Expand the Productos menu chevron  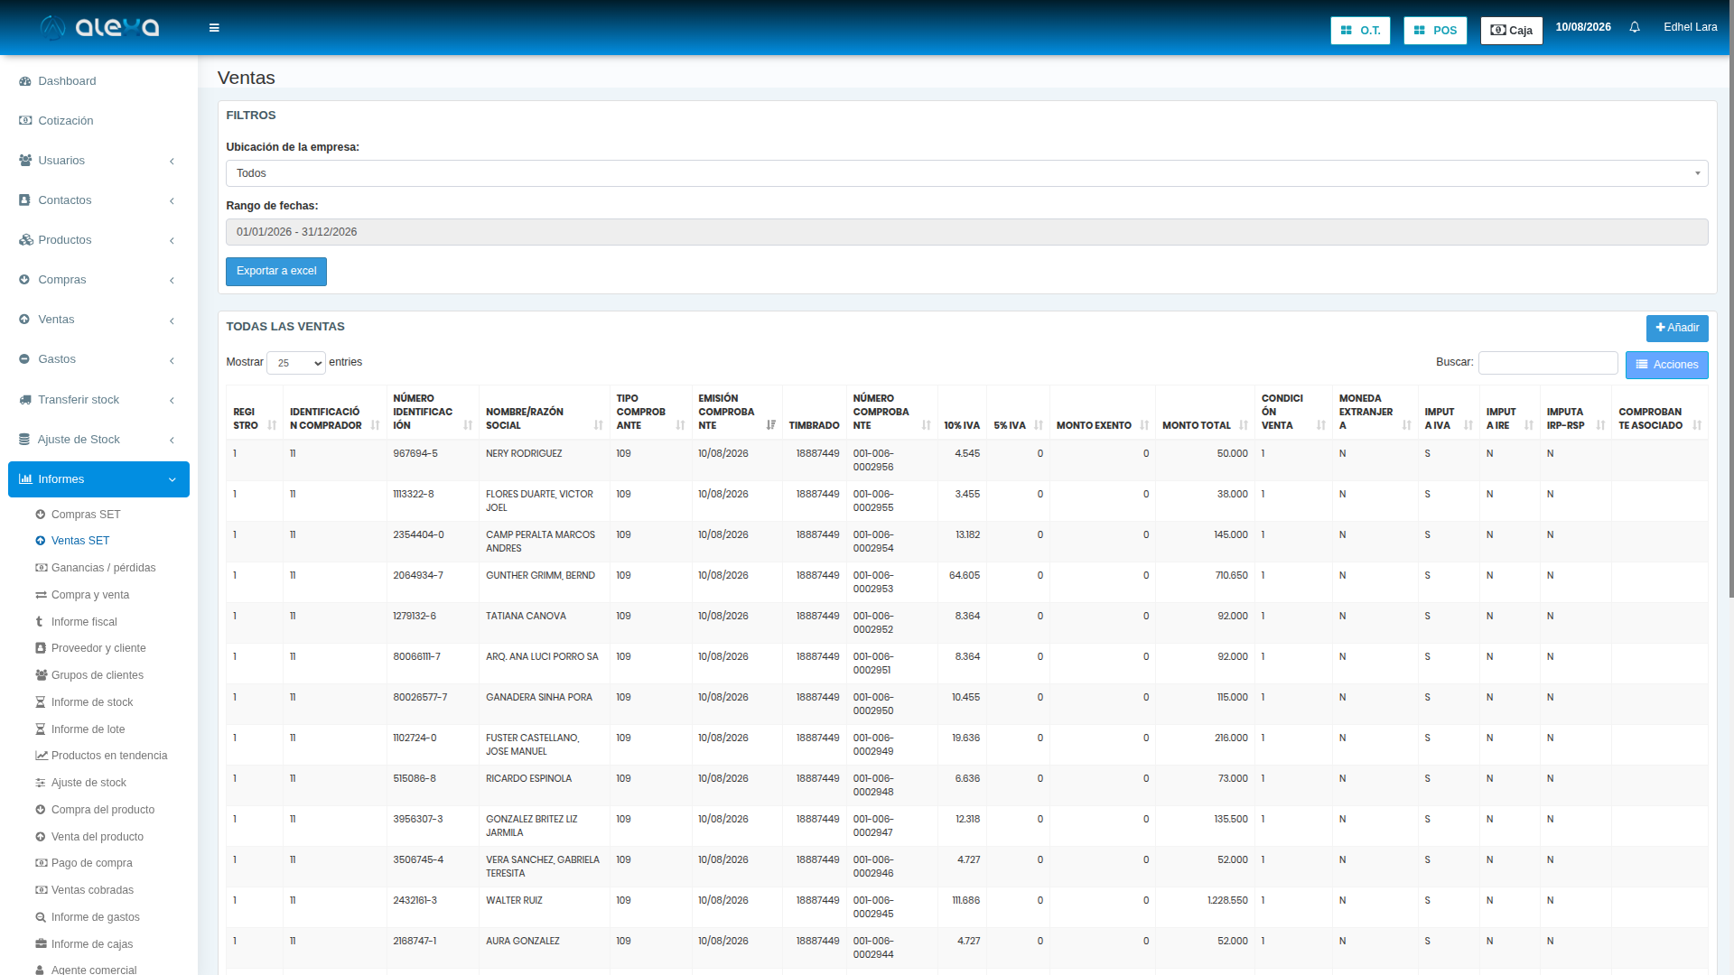click(x=172, y=241)
